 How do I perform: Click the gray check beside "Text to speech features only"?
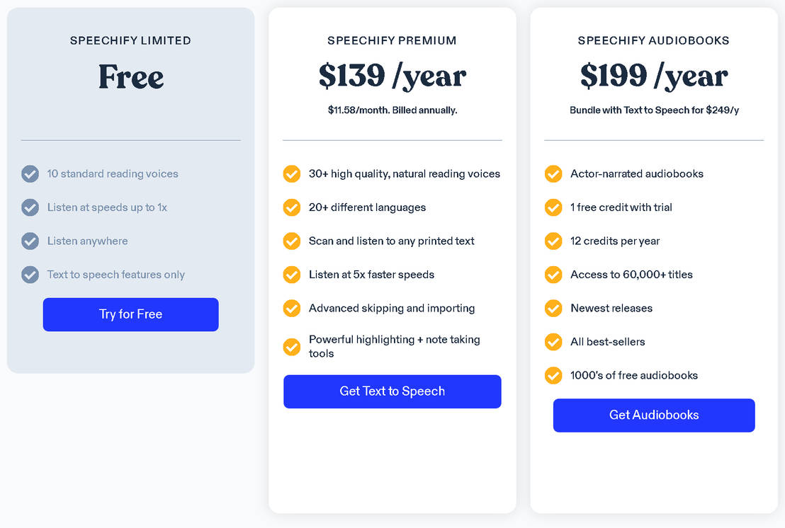[30, 275]
